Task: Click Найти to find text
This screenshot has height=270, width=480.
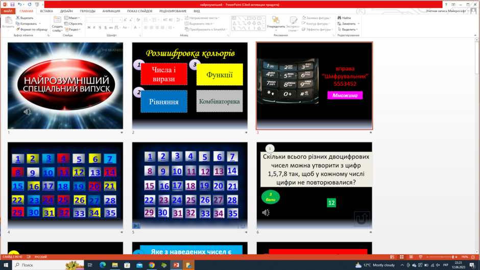Action: (344, 18)
